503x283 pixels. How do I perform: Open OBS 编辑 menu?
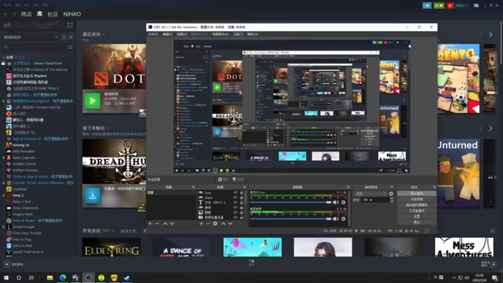pyautogui.click(x=167, y=35)
